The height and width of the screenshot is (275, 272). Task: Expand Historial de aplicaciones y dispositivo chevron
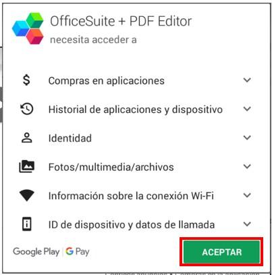247,109
